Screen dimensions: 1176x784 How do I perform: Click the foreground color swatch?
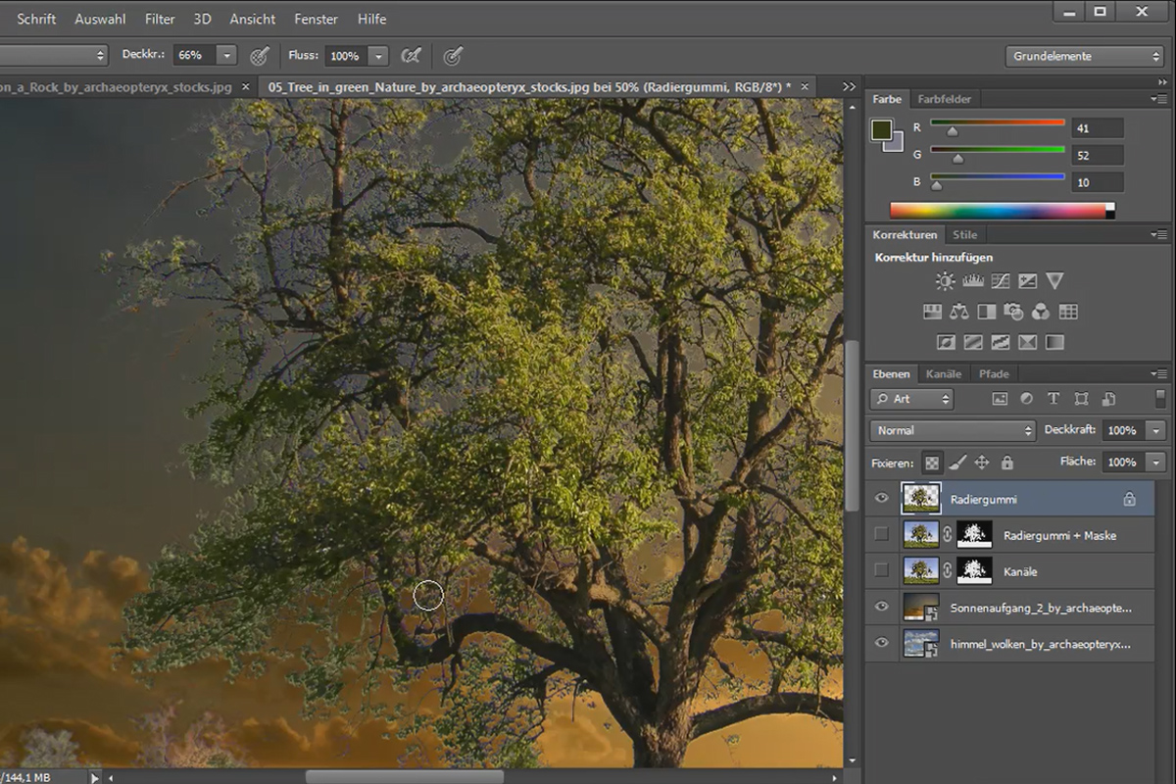pyautogui.click(x=882, y=131)
